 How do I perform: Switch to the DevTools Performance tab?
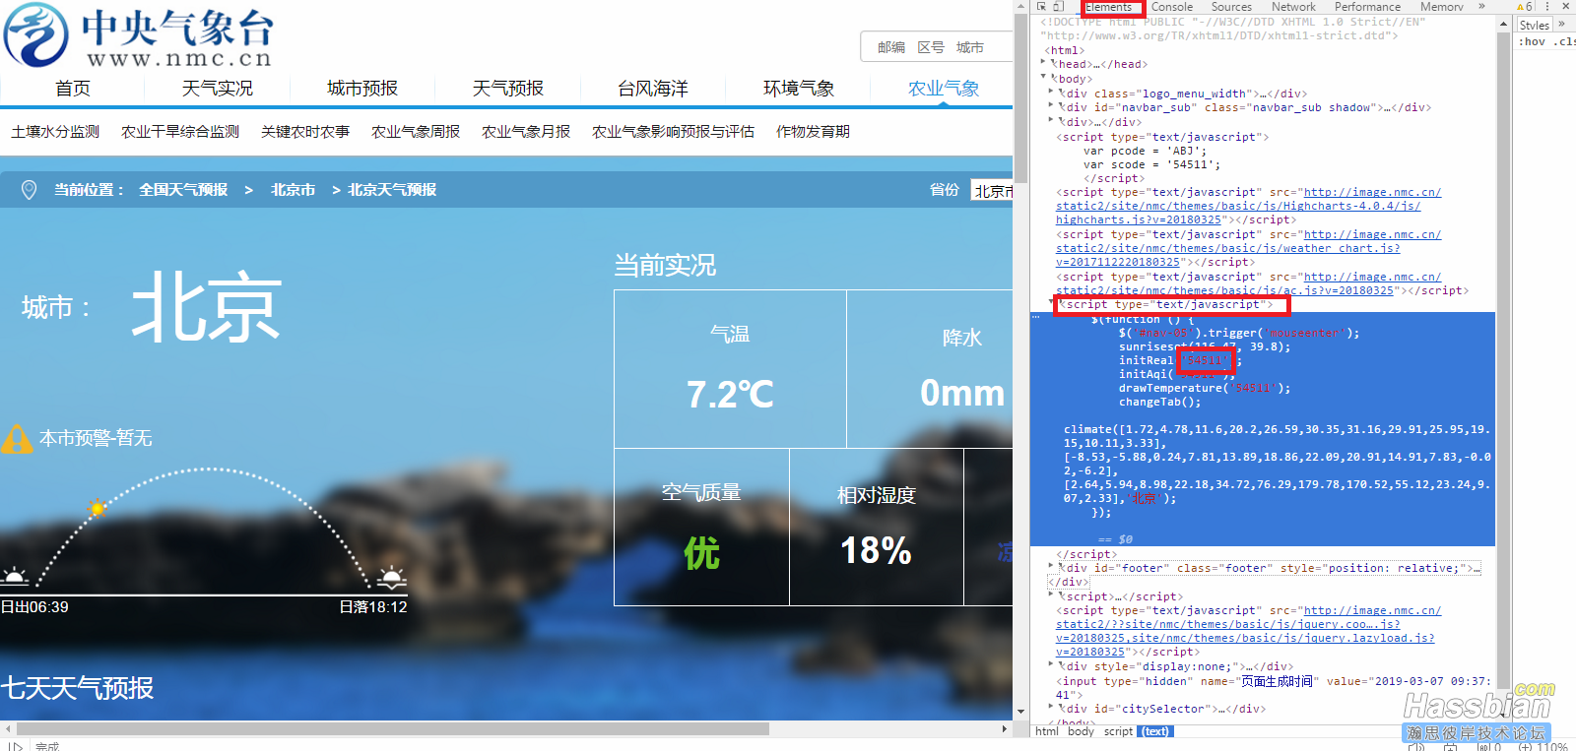(1367, 7)
